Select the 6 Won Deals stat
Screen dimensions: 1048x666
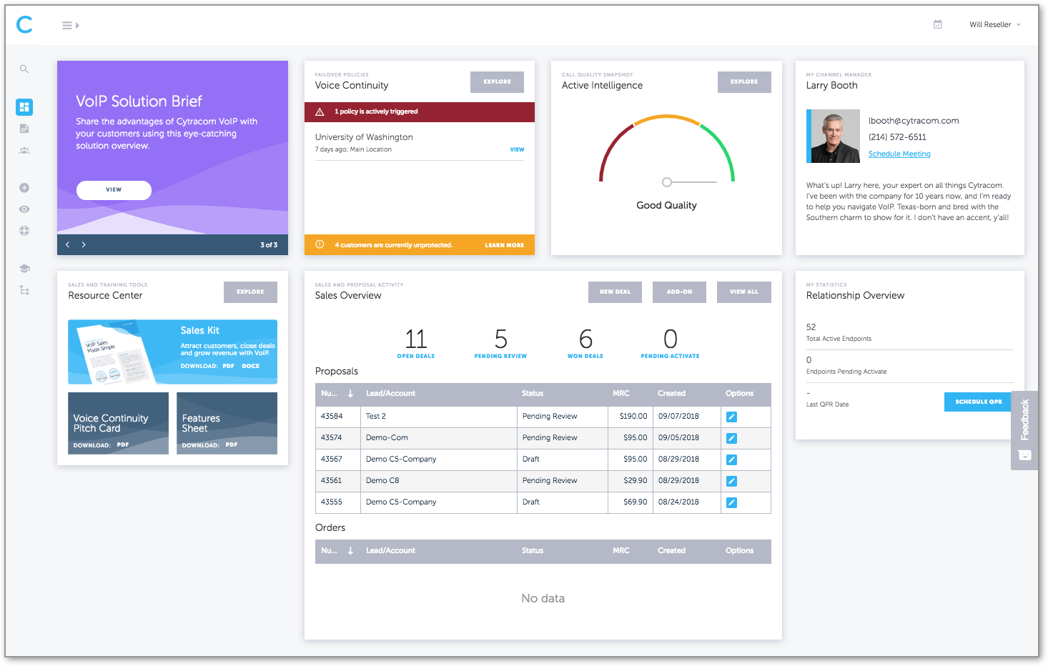pos(585,343)
